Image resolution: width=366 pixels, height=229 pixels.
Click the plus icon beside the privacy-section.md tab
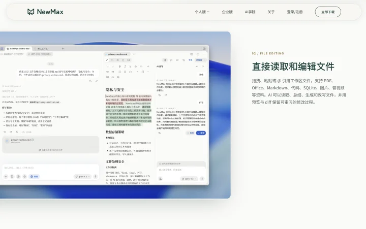point(134,54)
